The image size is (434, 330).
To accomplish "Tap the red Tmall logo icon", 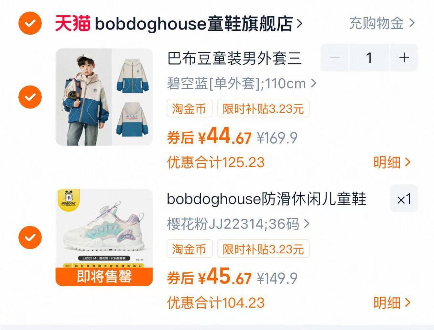I will coord(73,23).
